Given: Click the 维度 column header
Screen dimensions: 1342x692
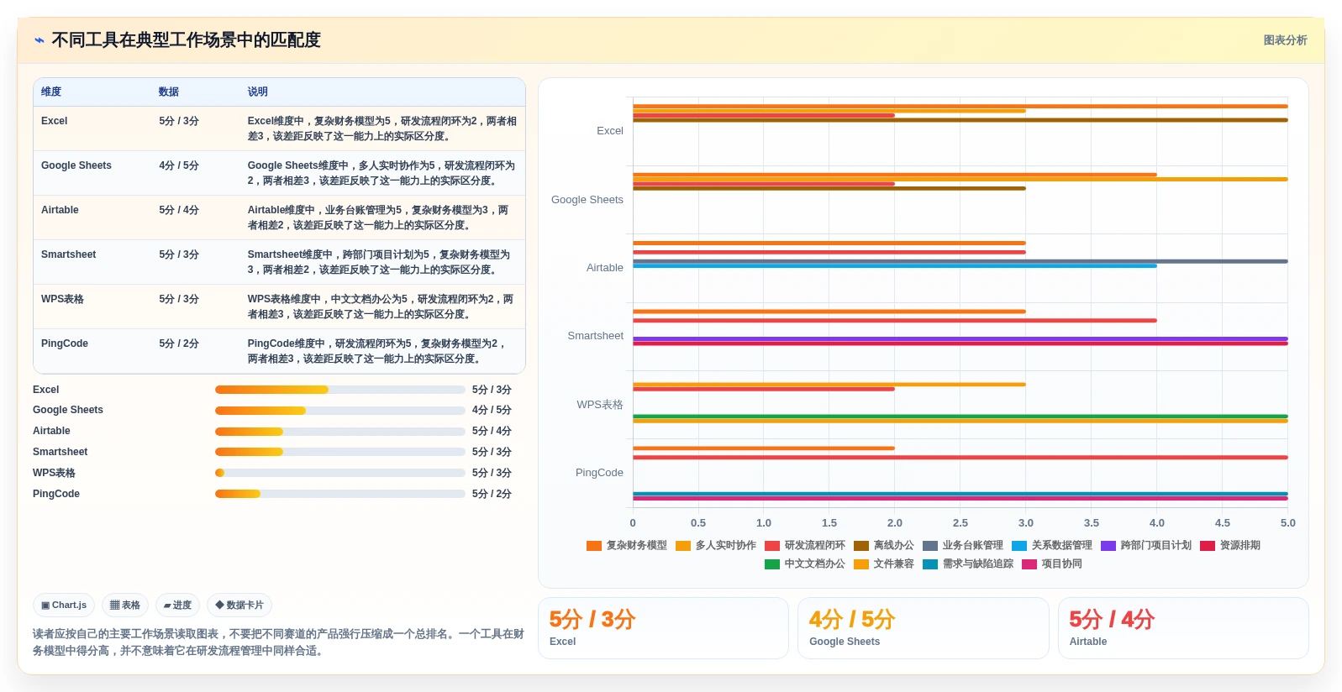Looking at the screenshot, I should click(51, 92).
